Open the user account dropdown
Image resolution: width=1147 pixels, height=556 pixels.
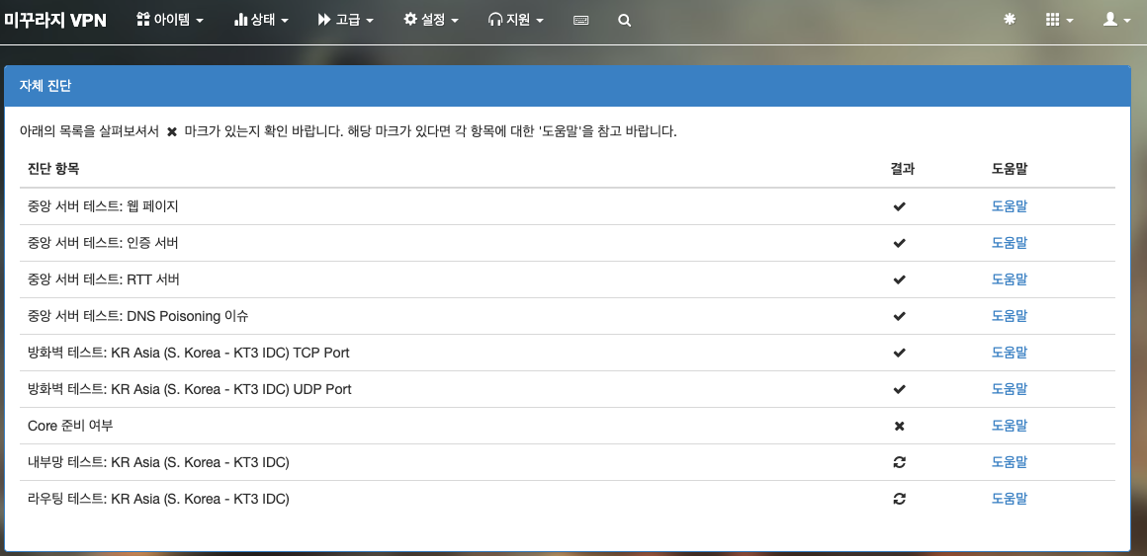click(x=1116, y=20)
